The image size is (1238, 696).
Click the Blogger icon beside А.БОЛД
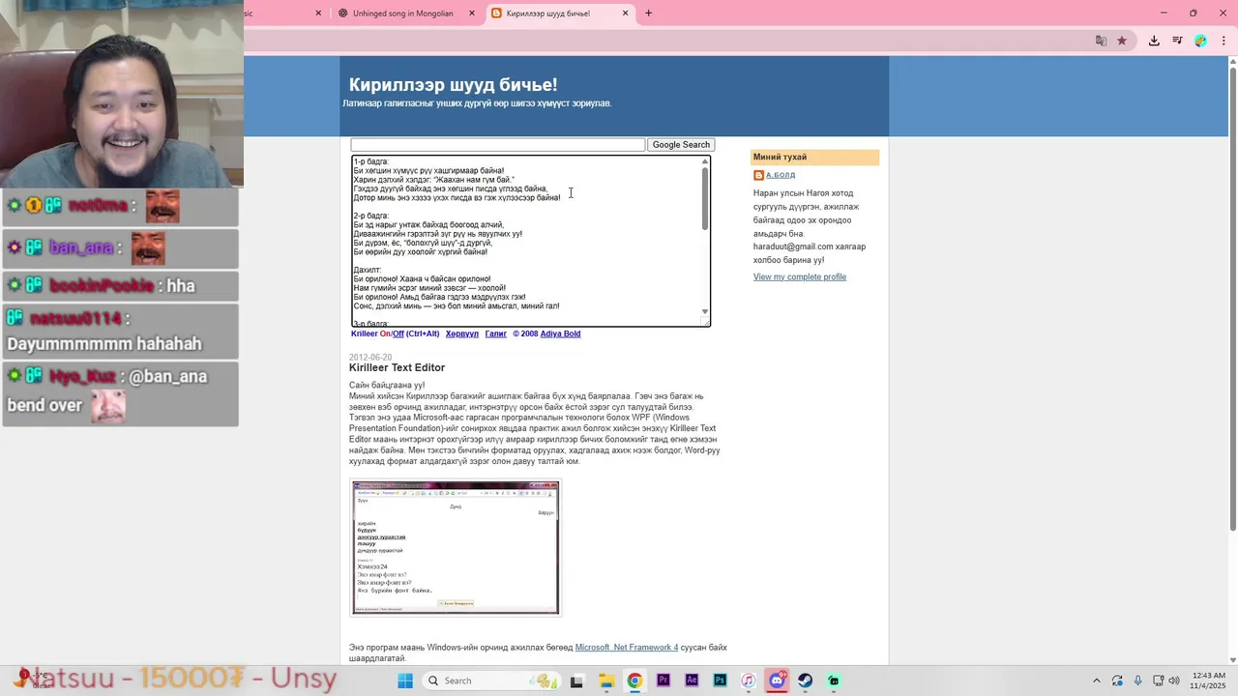(x=759, y=175)
